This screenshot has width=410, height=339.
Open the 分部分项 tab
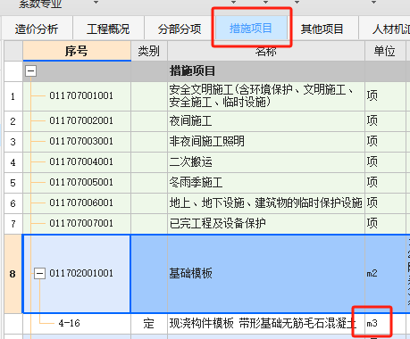[x=180, y=29]
